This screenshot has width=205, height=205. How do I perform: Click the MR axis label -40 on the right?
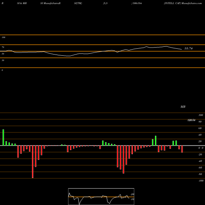click(200, 161)
